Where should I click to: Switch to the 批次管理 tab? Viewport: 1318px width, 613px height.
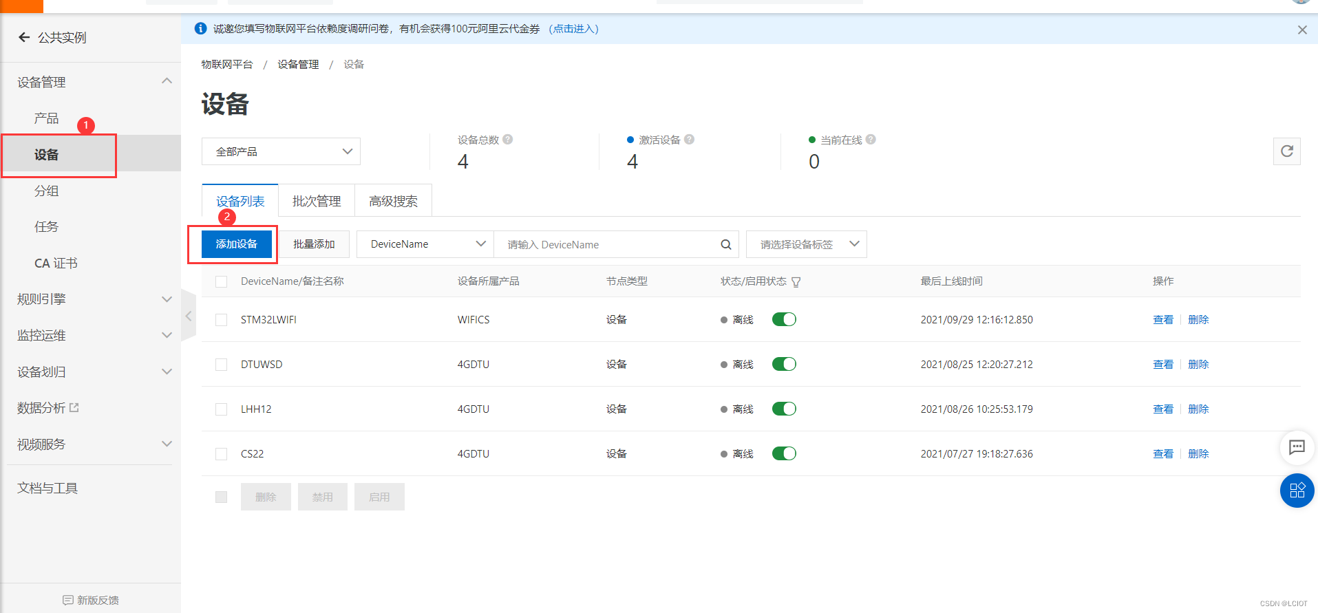(x=317, y=201)
